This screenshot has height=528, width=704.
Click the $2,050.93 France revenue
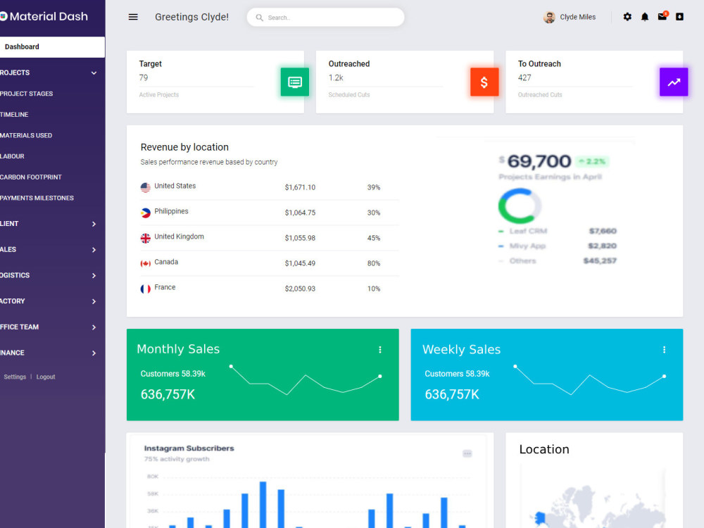[300, 289]
